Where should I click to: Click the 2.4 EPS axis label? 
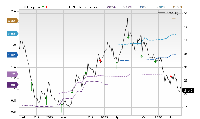click(13, 11)
